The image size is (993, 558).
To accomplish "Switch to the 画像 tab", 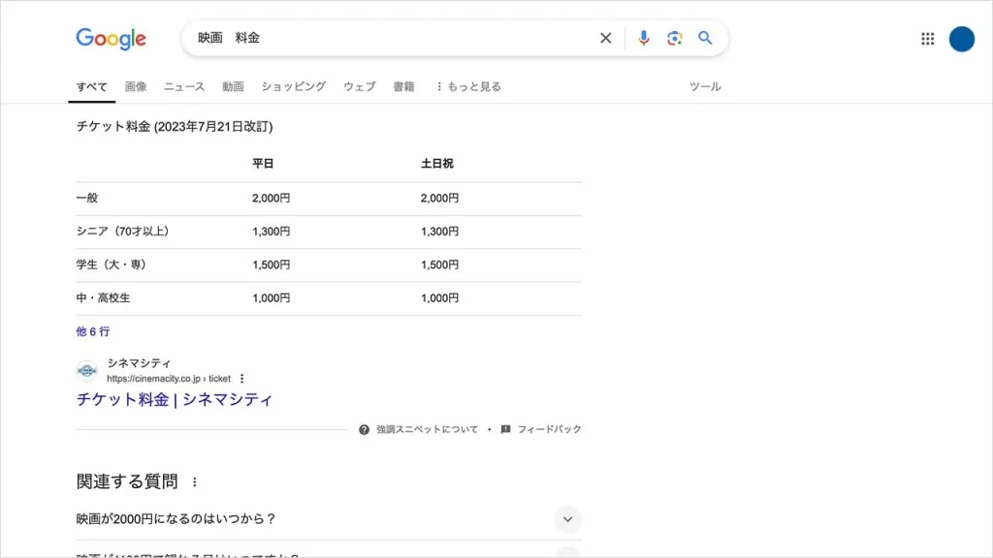I will pyautogui.click(x=136, y=86).
